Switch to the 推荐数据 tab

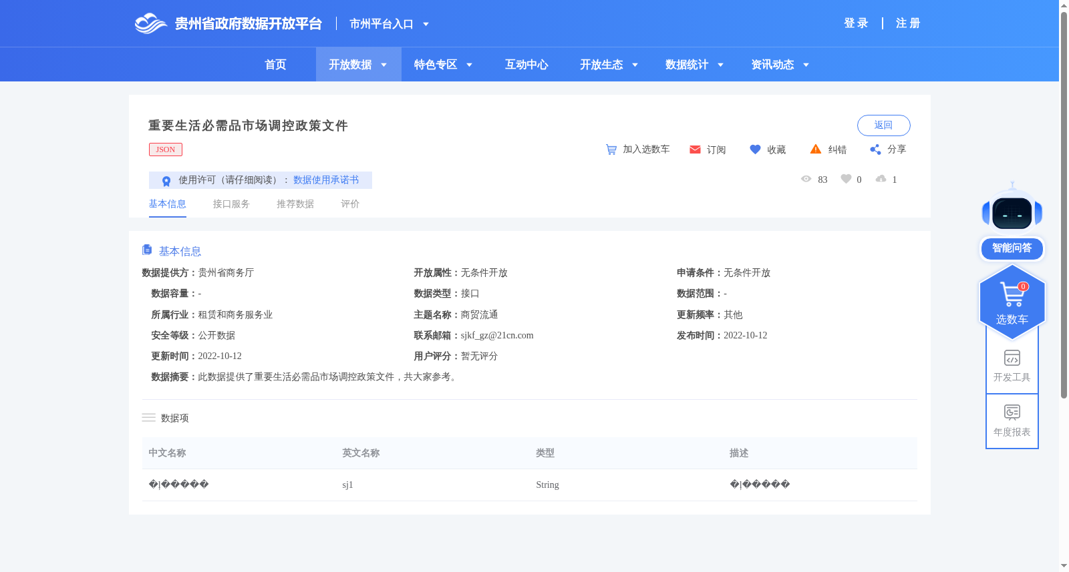pyautogui.click(x=295, y=204)
